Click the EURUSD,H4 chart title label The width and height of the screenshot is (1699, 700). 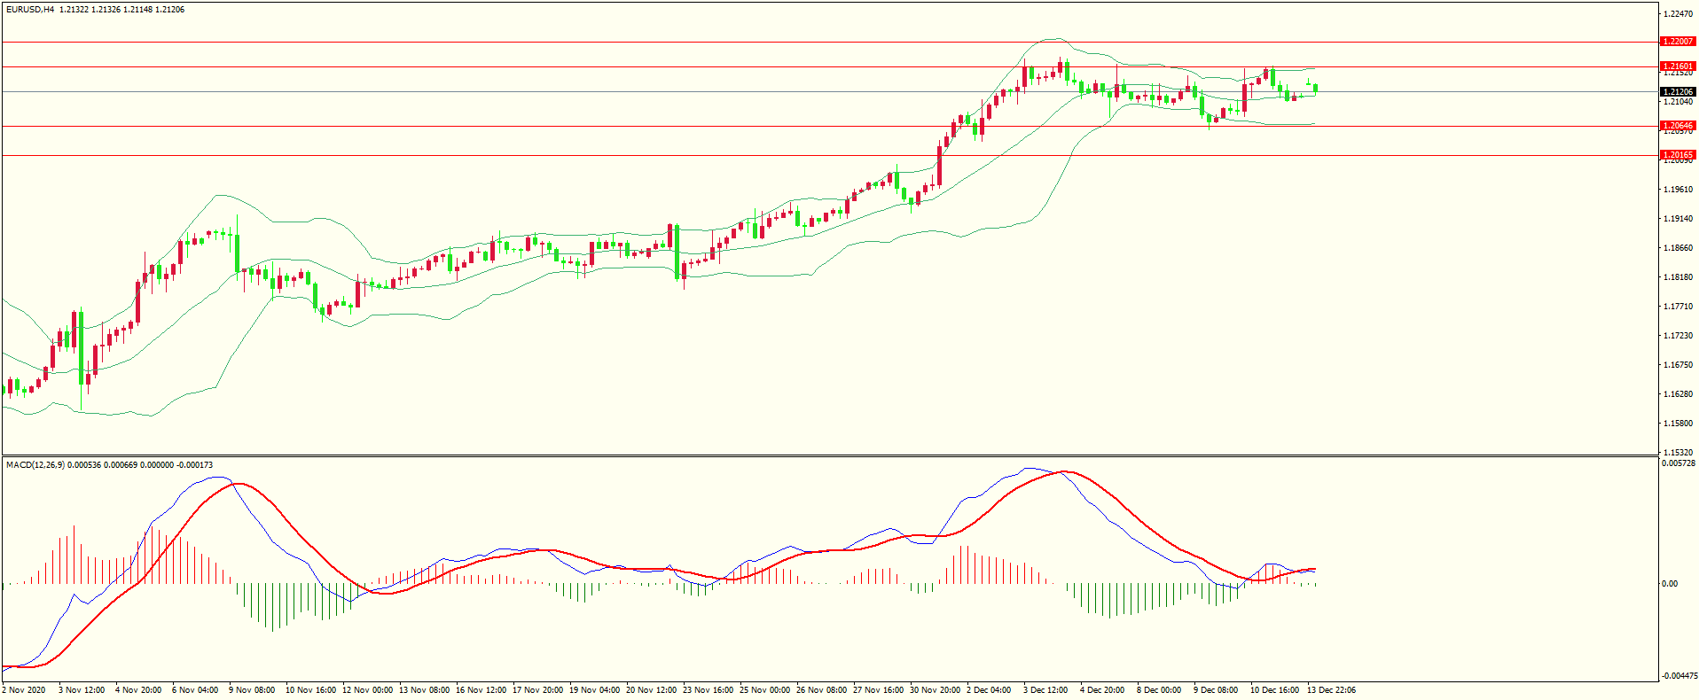pyautogui.click(x=30, y=10)
